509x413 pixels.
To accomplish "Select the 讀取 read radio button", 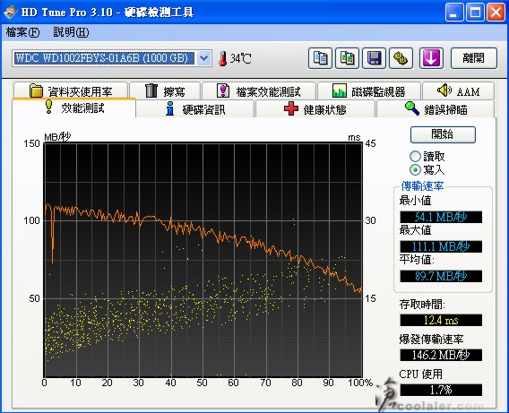I will click(x=415, y=157).
